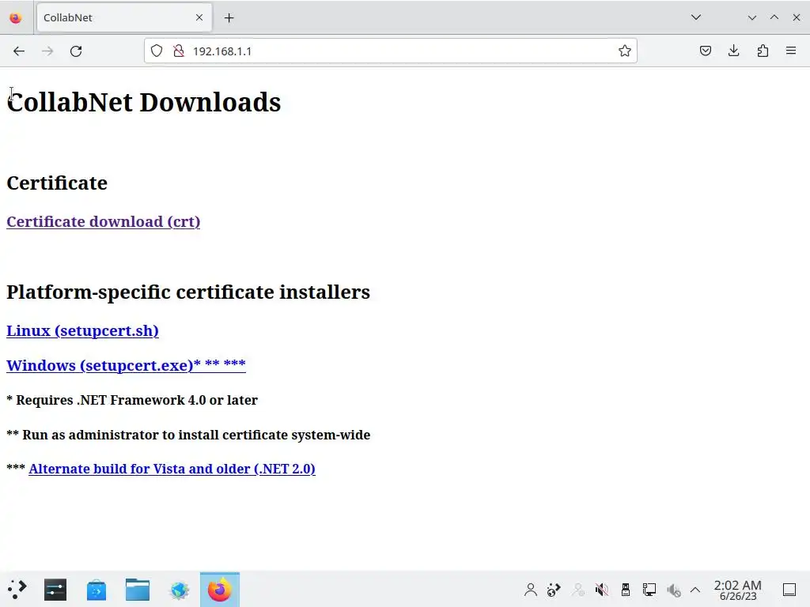The width and height of the screenshot is (810, 607).
Task: Open the Save to Pocket button
Action: click(x=706, y=51)
